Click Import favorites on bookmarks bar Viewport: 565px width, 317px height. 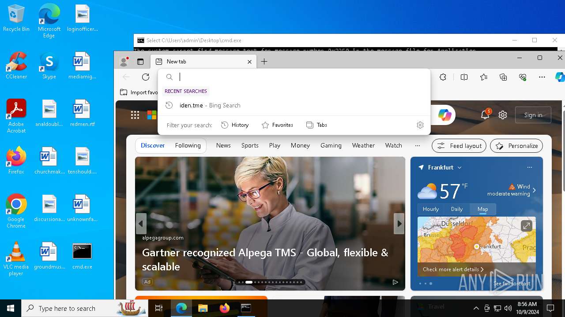pyautogui.click(x=139, y=92)
